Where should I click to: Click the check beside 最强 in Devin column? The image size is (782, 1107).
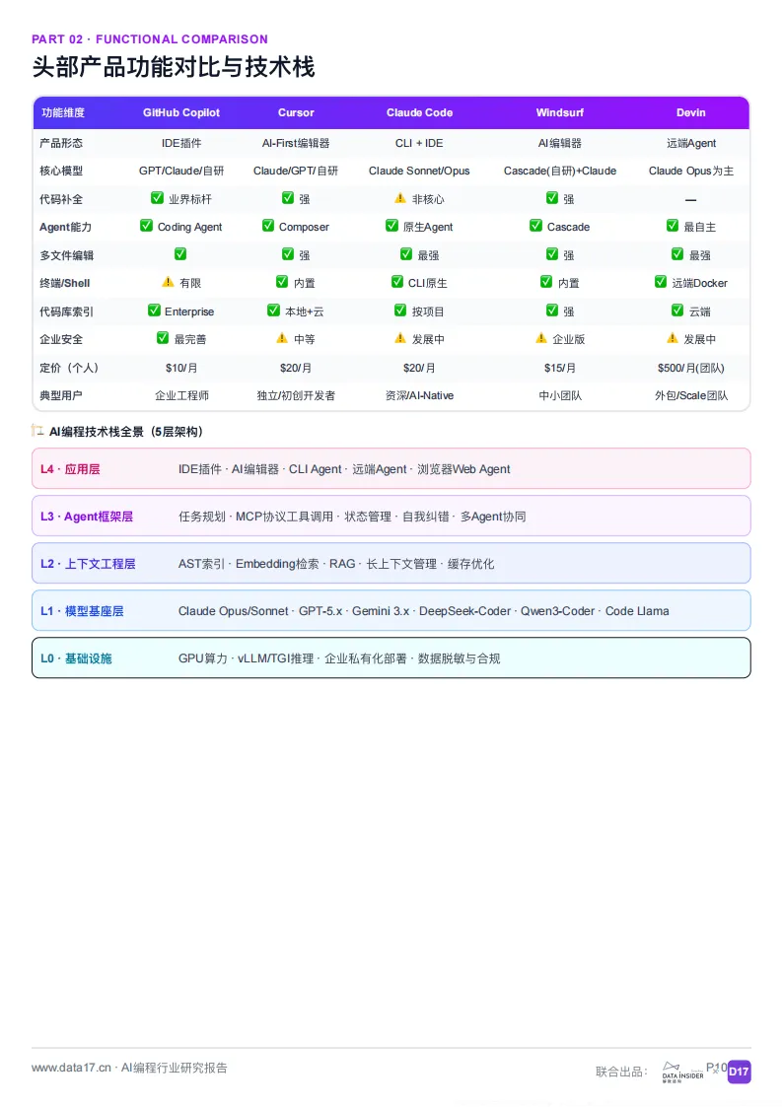click(677, 253)
